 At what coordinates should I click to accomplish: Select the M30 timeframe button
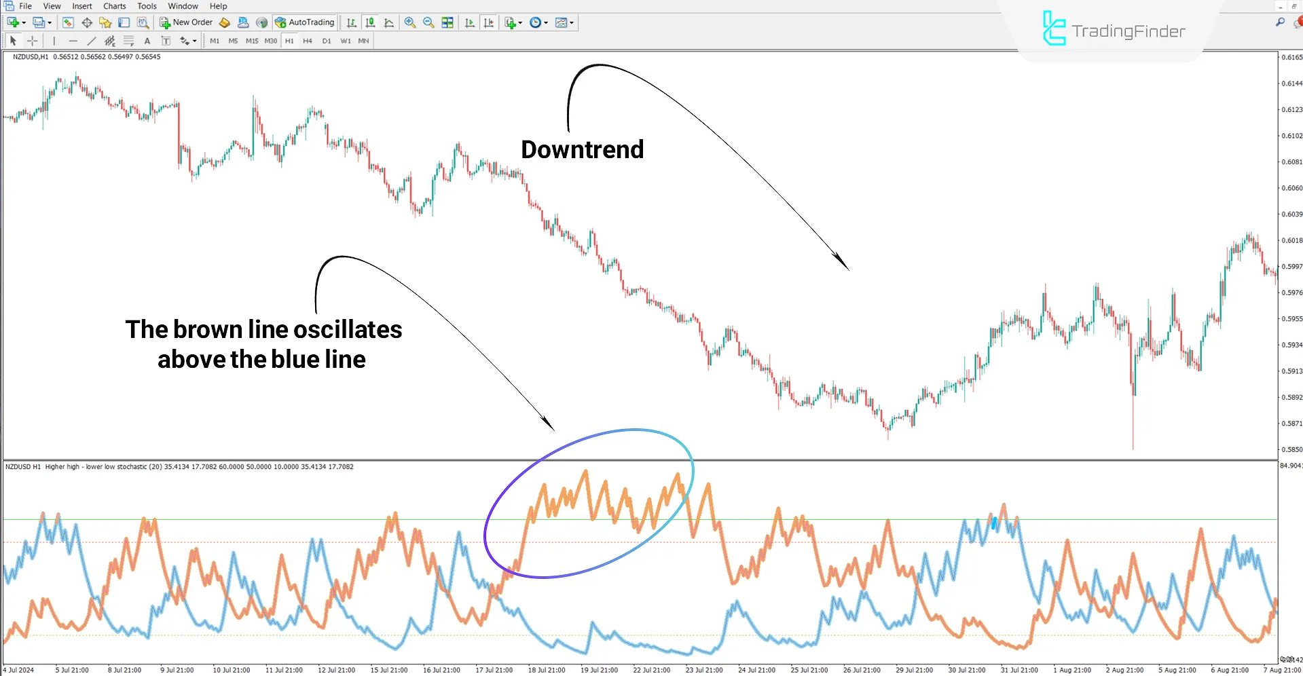[x=270, y=41]
